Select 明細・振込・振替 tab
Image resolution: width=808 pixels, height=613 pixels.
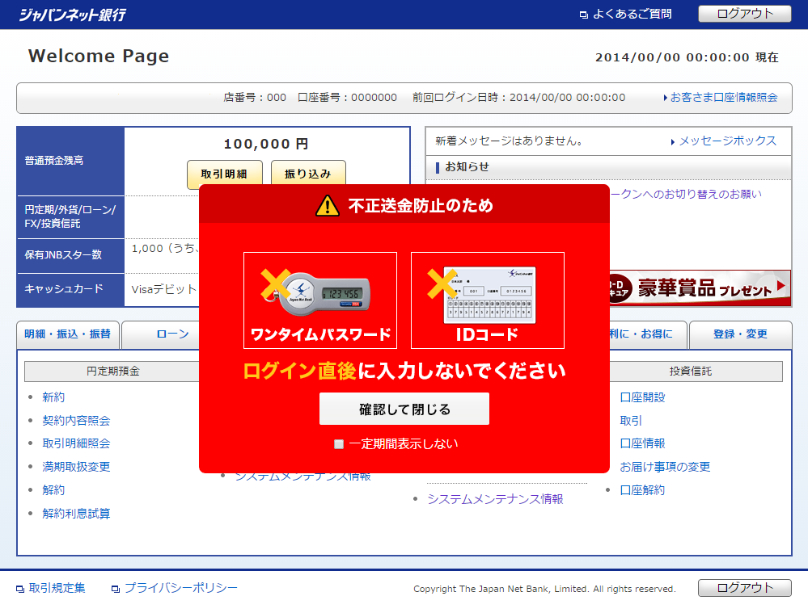[x=67, y=334]
